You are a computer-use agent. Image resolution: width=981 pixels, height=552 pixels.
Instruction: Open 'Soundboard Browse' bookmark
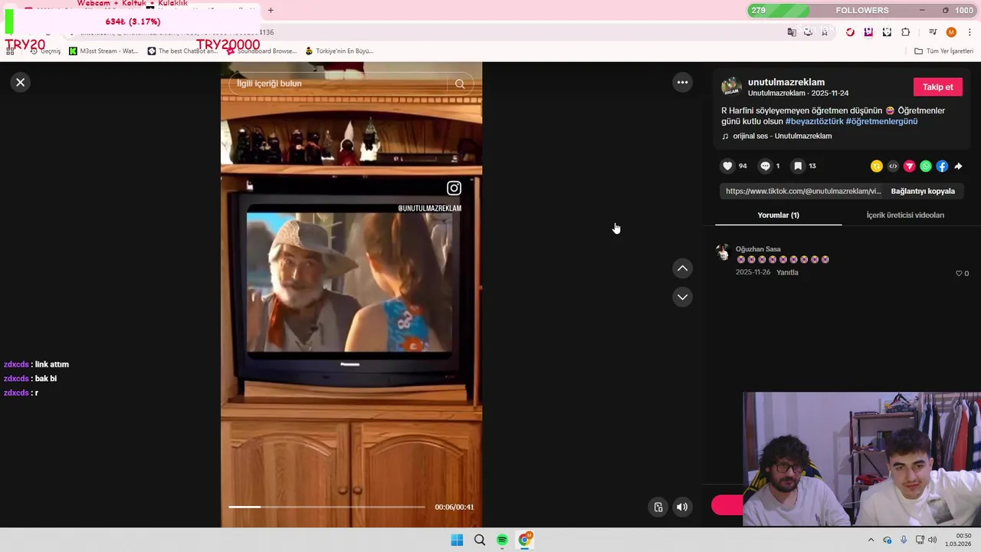click(x=261, y=51)
